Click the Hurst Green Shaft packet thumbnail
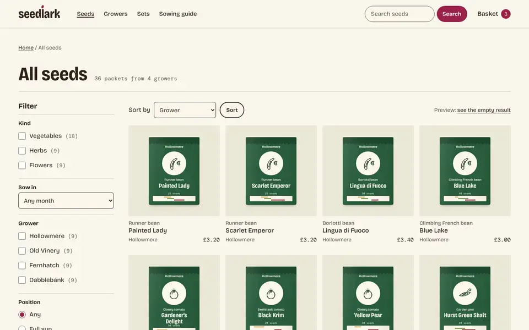This screenshot has height=330, width=529. point(465,293)
